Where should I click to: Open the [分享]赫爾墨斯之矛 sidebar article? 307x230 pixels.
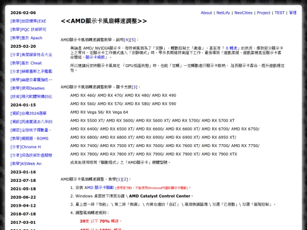point(31,72)
